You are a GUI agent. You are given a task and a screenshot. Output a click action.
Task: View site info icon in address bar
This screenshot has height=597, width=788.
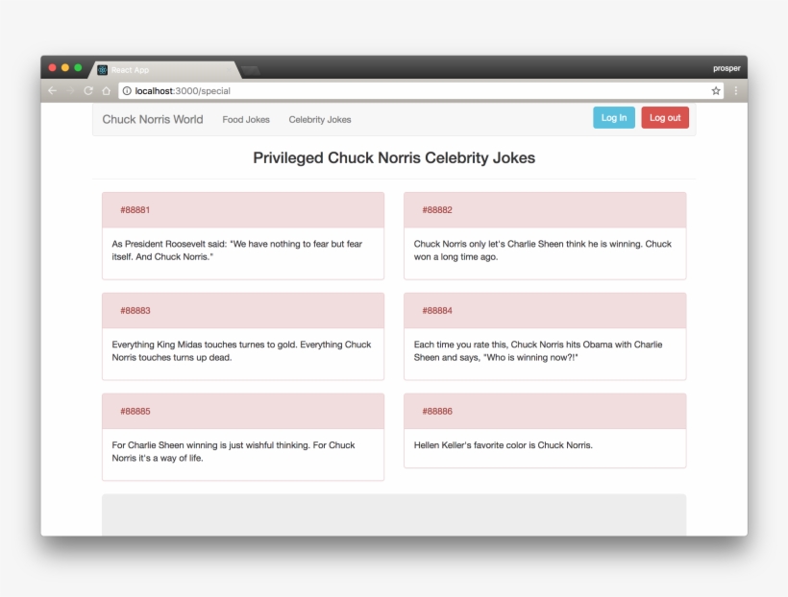pyautogui.click(x=127, y=91)
